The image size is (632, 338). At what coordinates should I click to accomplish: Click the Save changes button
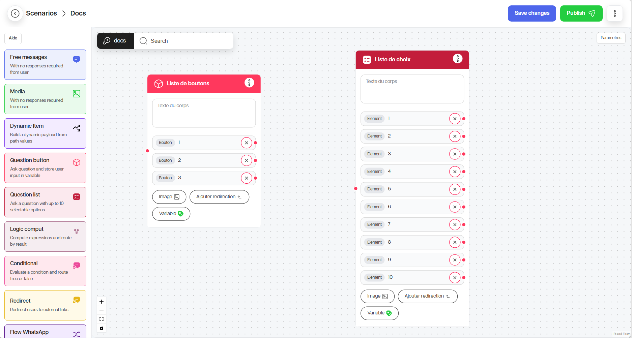532,13
